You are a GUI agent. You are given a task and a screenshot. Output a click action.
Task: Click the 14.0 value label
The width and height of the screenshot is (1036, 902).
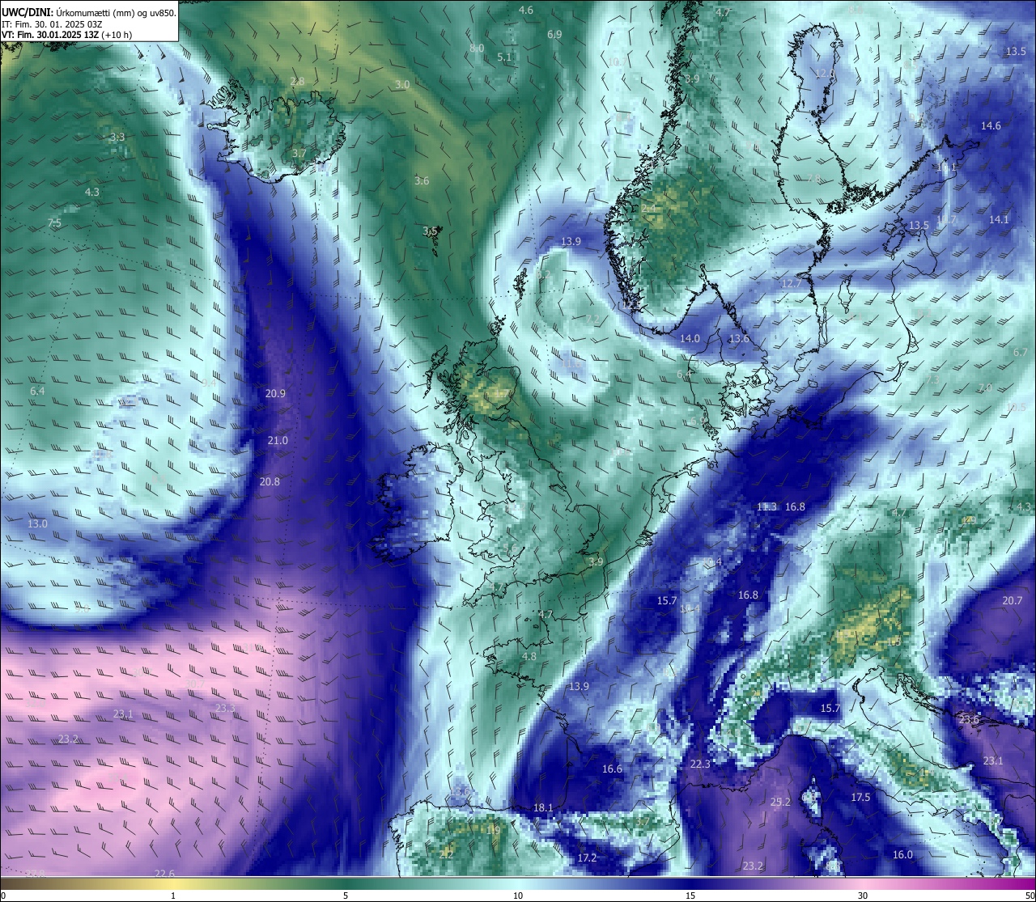pyautogui.click(x=690, y=339)
